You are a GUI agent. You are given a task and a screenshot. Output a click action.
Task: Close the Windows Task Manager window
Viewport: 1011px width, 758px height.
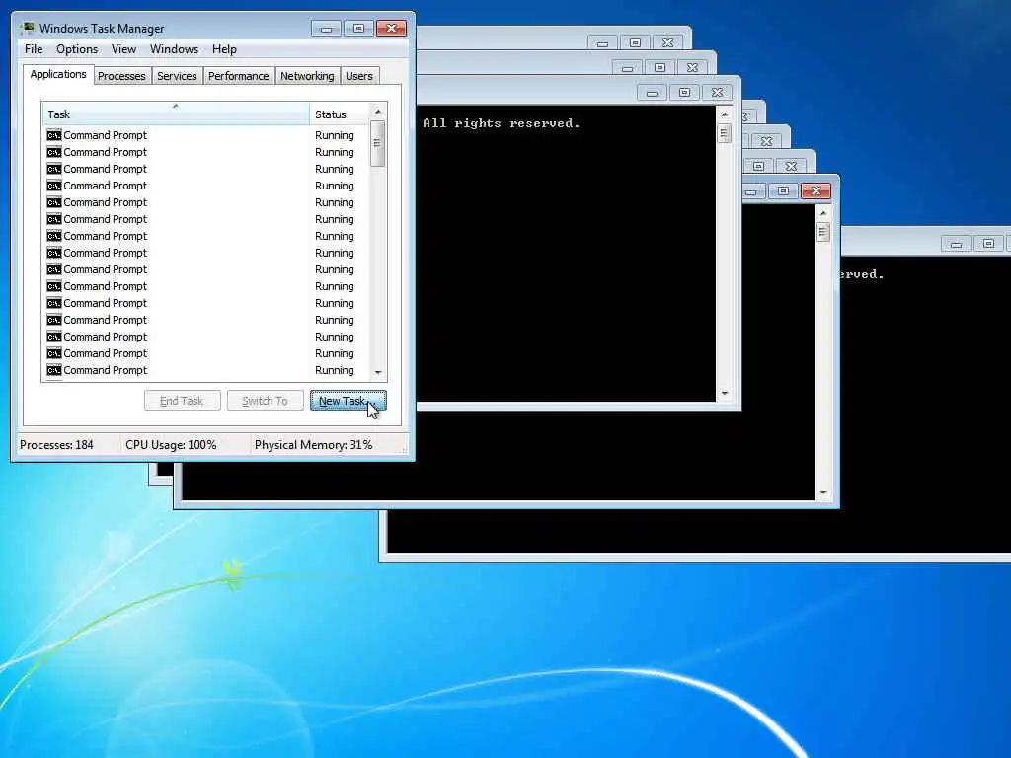point(391,29)
